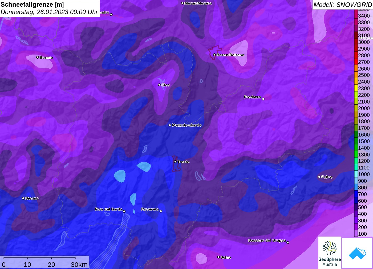373x269 pixels.
Task: Click the Riva del Garda label
Action: pyautogui.click(x=108, y=209)
